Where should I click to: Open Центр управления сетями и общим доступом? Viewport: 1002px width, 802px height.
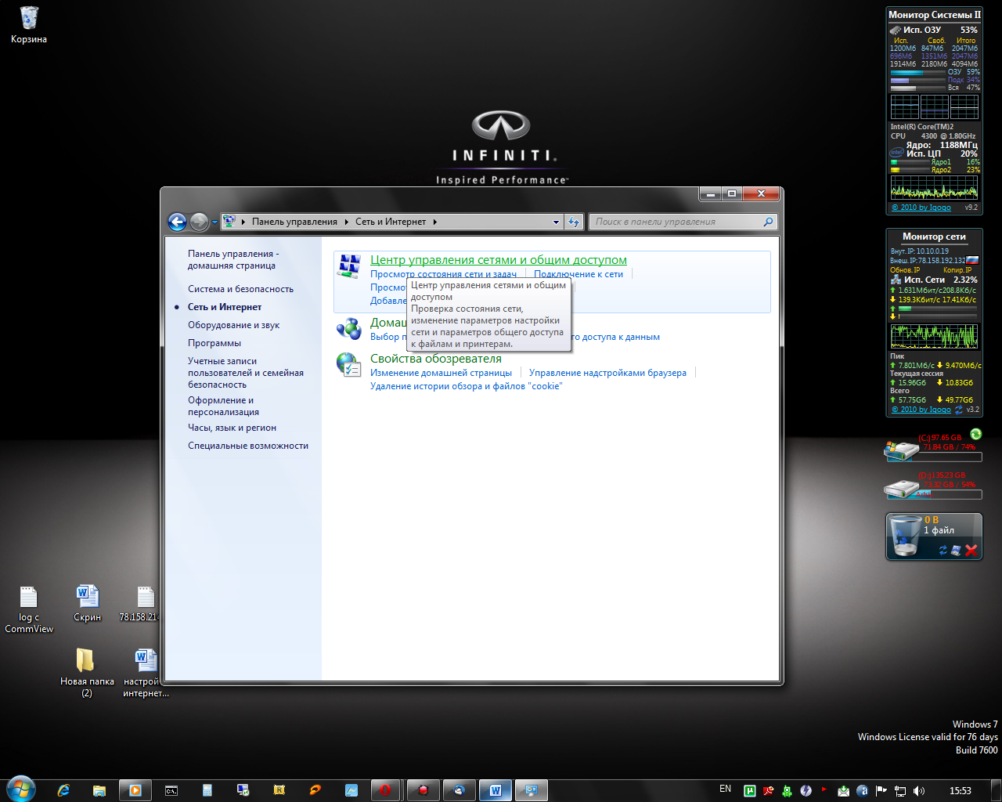[x=499, y=260]
